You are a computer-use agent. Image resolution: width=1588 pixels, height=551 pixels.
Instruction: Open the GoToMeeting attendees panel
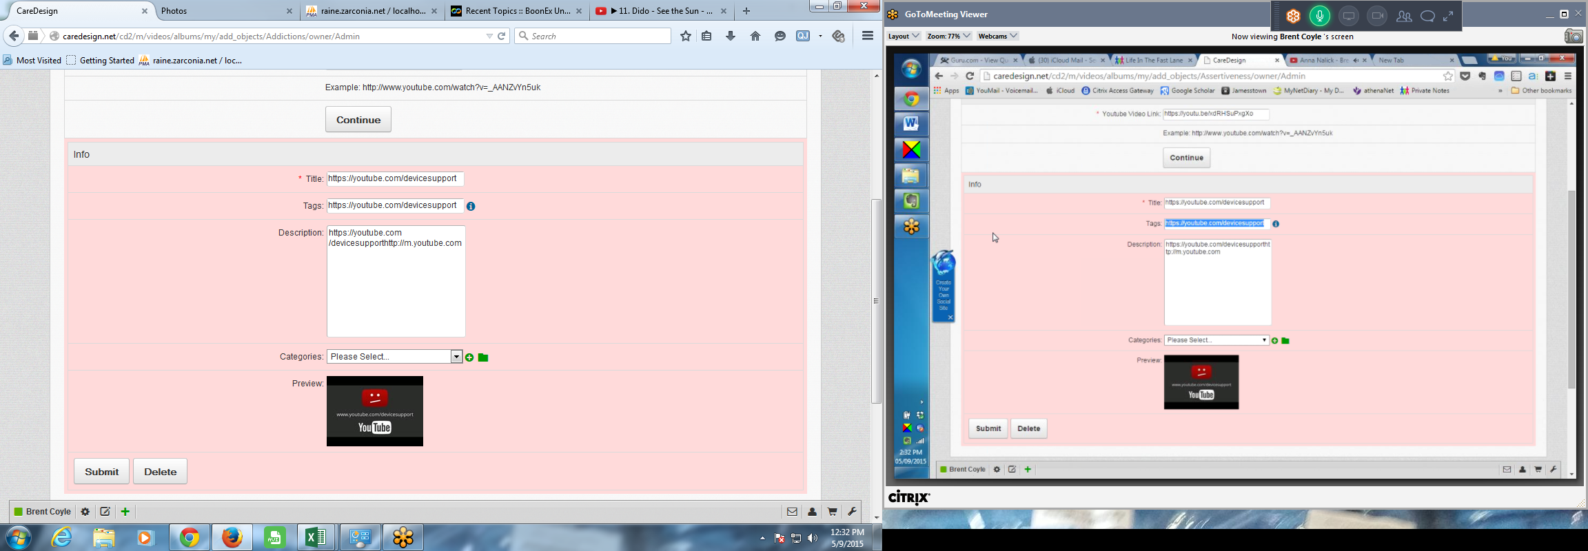1404,17
